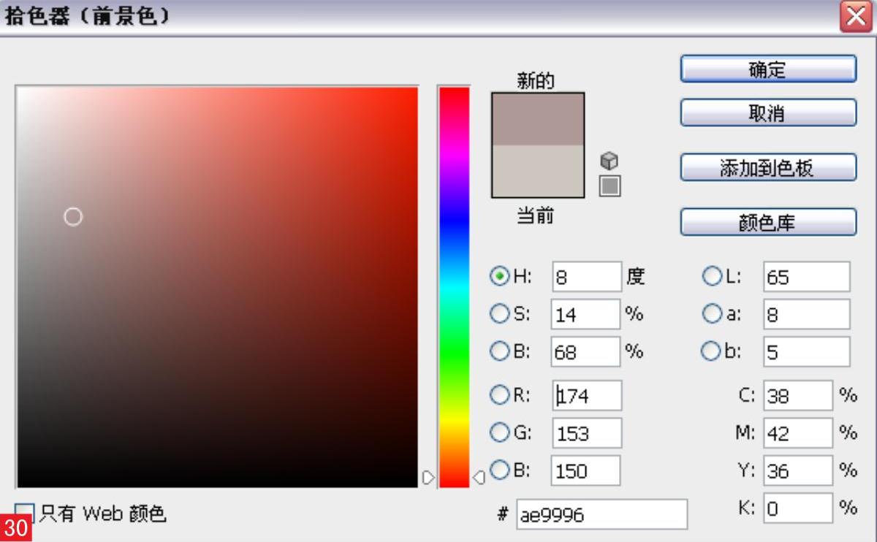Click the S percent input field
The width and height of the screenshot is (877, 542).
tap(586, 314)
